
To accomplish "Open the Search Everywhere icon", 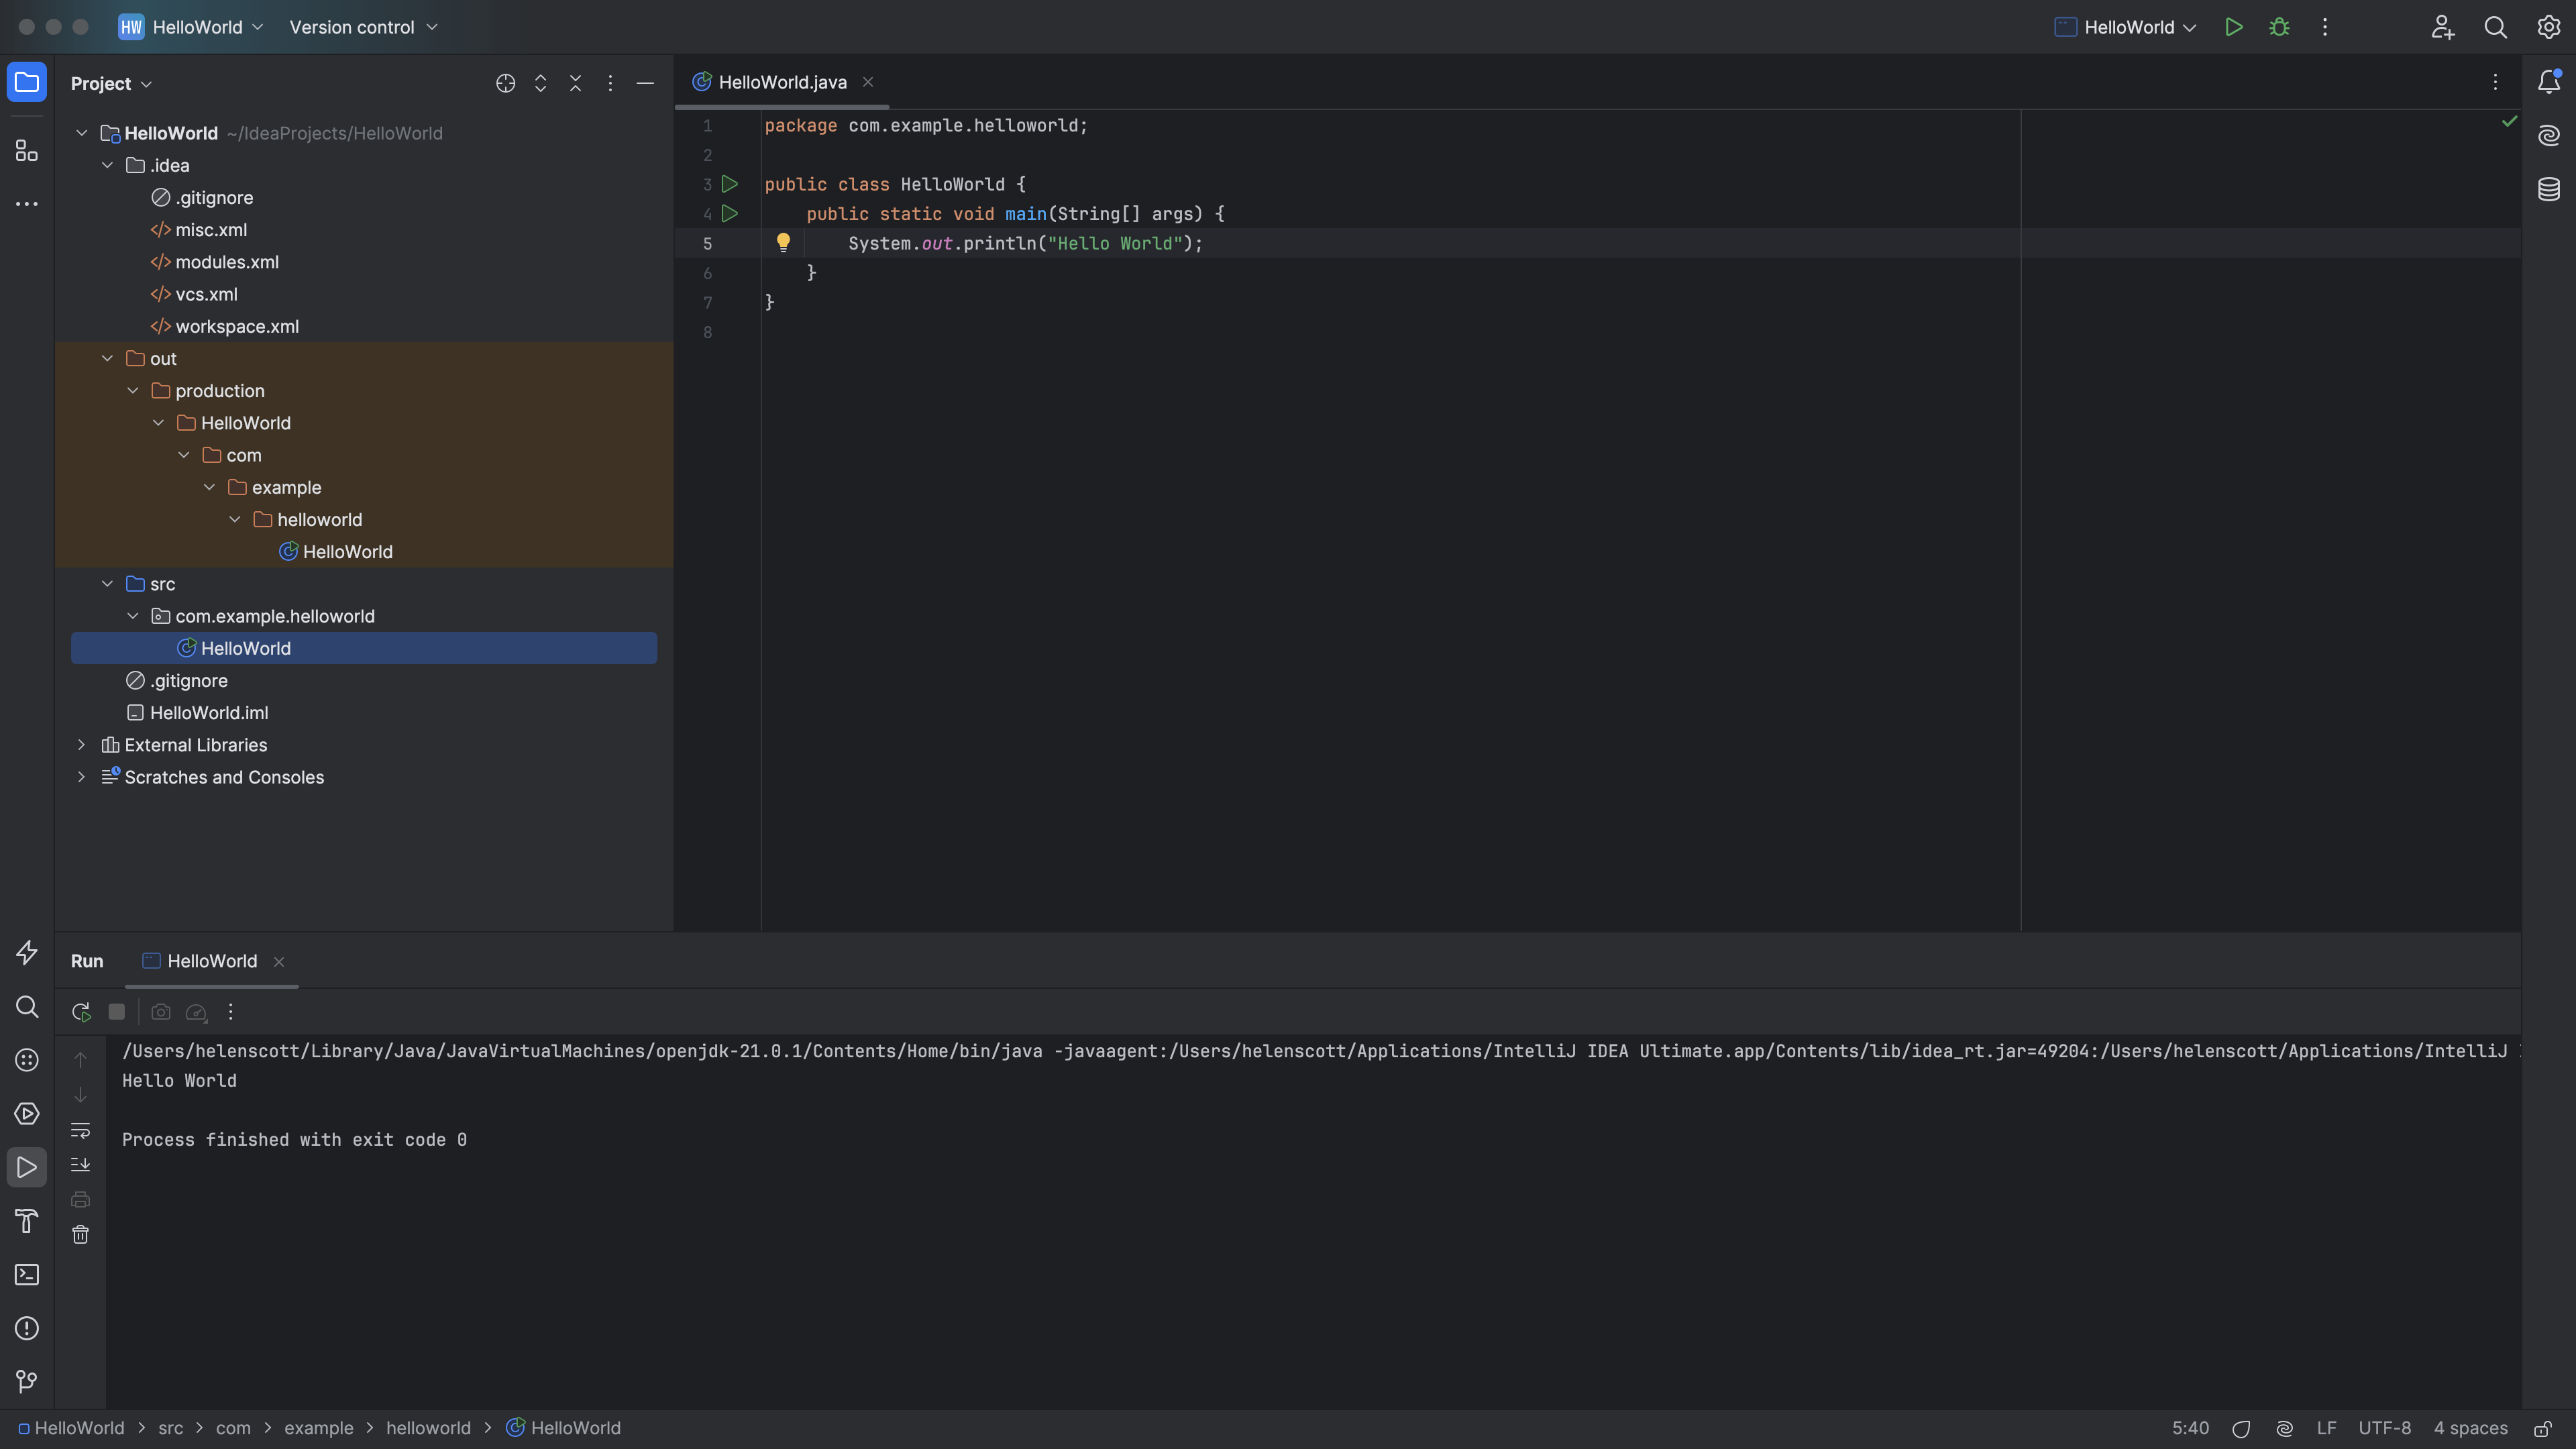I will (x=2496, y=27).
